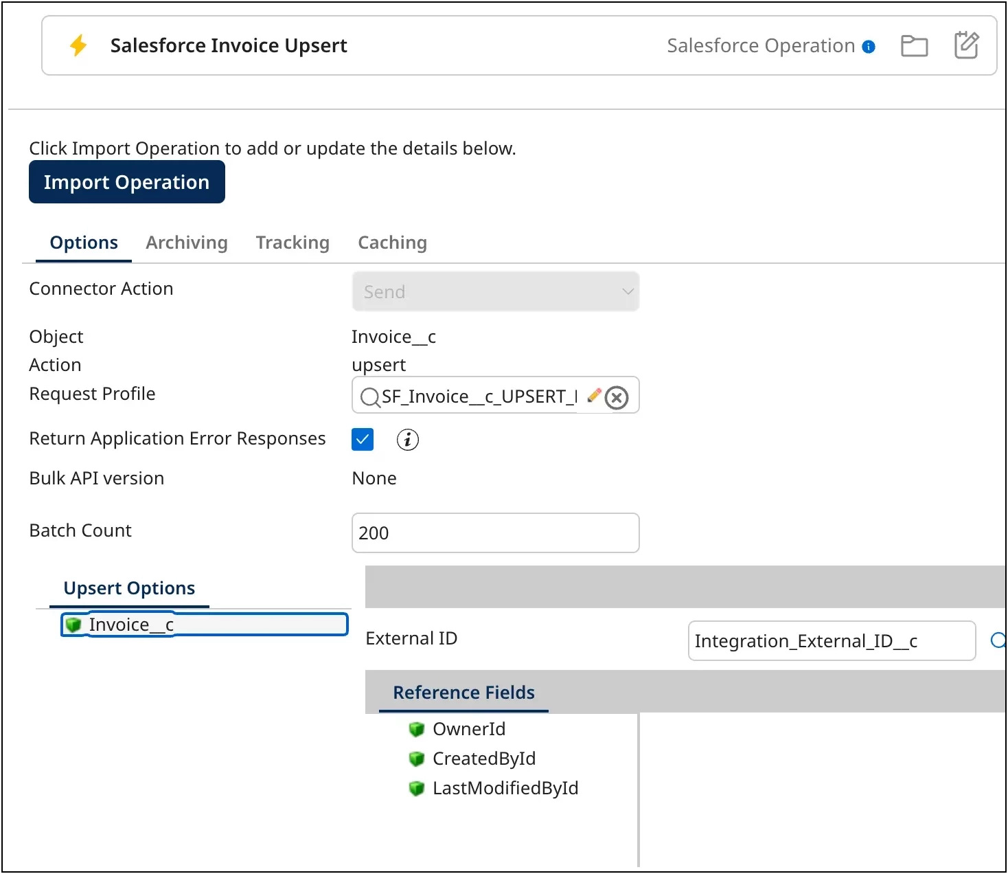
Task: Click the green shield icon next to OwnerId
Action: 417,729
